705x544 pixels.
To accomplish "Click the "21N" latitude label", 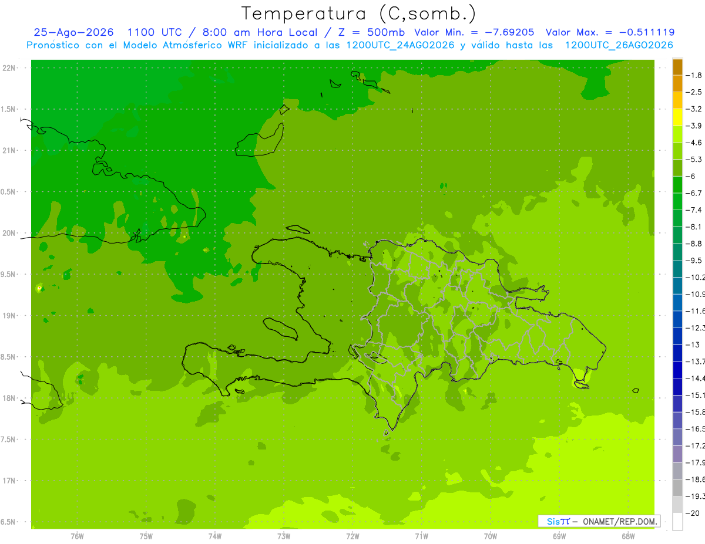I will point(10,150).
